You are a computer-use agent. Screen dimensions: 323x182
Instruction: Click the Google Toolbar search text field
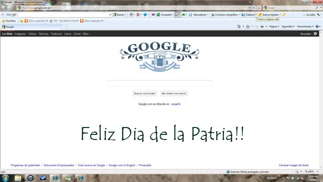coord(63,15)
